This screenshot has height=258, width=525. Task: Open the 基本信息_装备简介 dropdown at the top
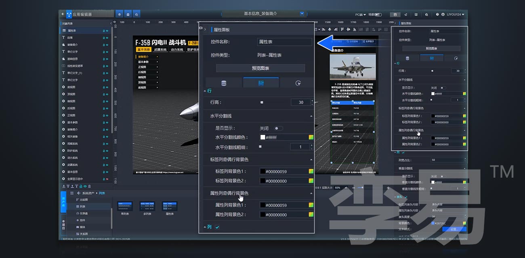[301, 13]
